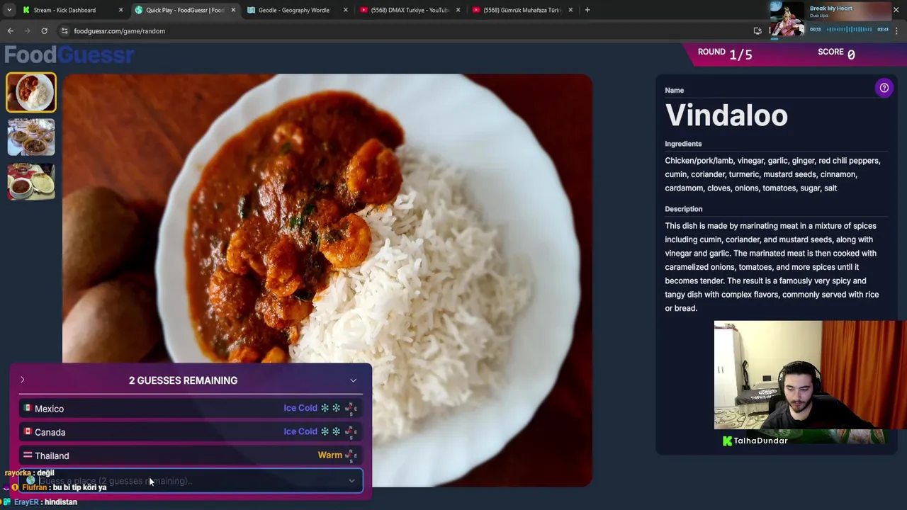
Task: Open the Guess a place dropdown arrow
Action: [351, 481]
